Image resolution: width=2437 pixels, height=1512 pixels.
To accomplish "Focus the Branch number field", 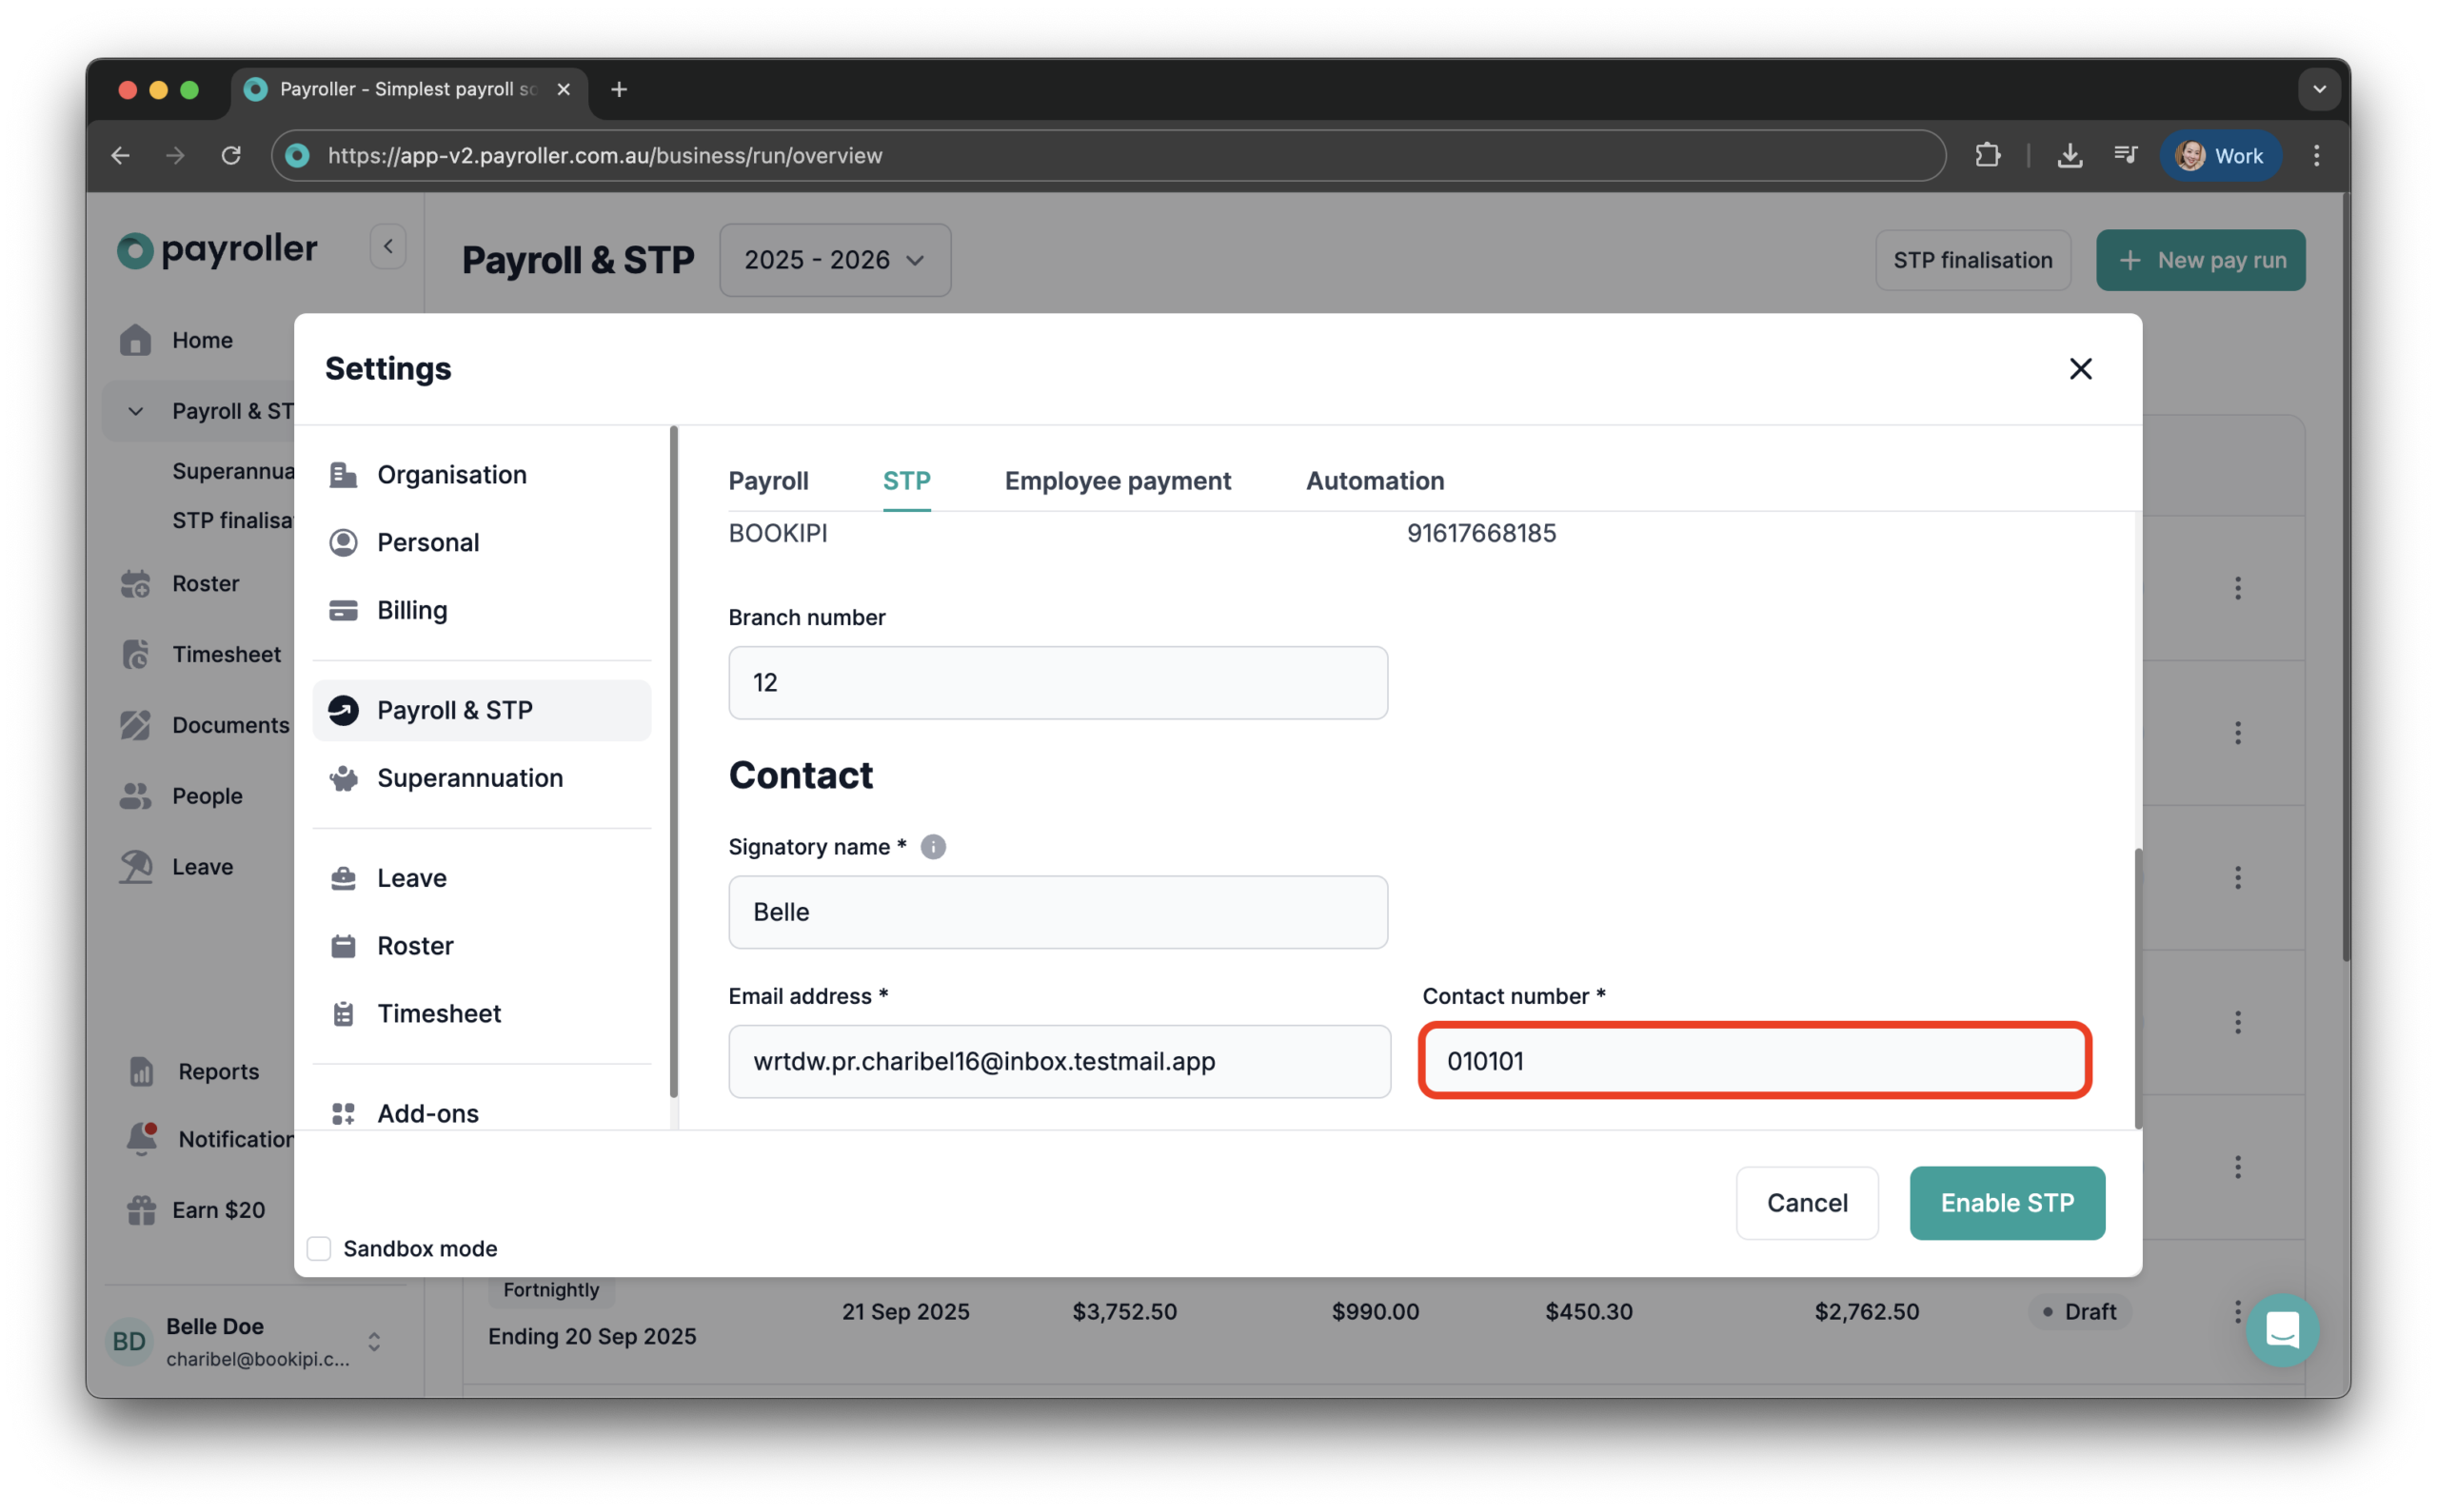I will [1058, 683].
